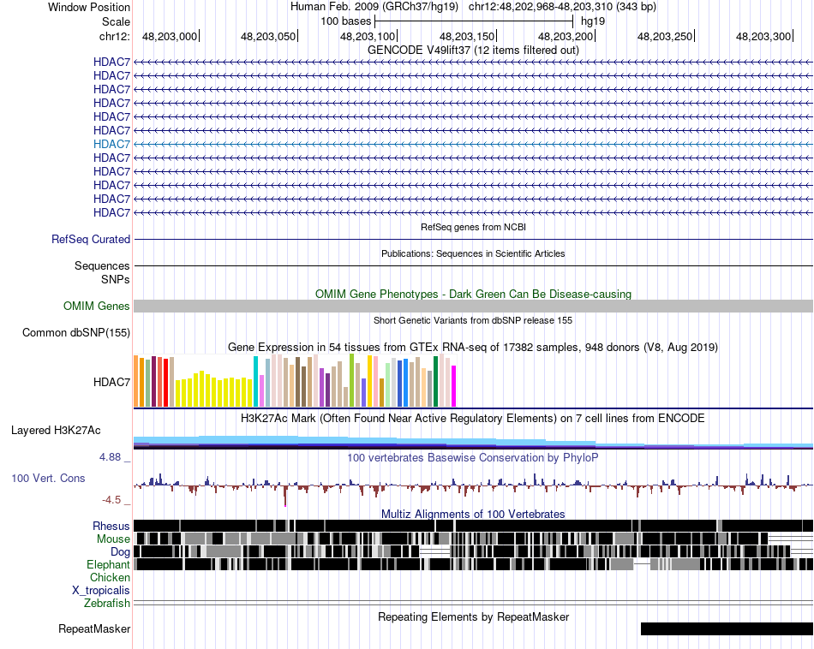Click the Zebrafish species label
The image size is (814, 649).
[107, 604]
